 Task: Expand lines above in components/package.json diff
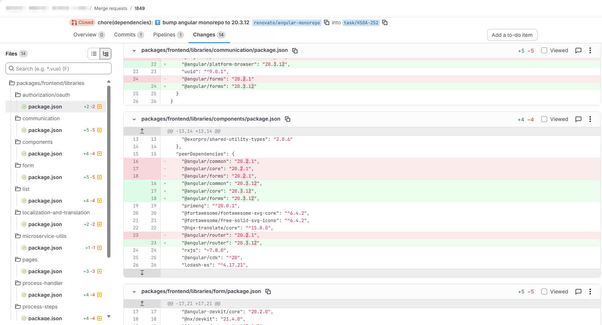tap(142, 131)
